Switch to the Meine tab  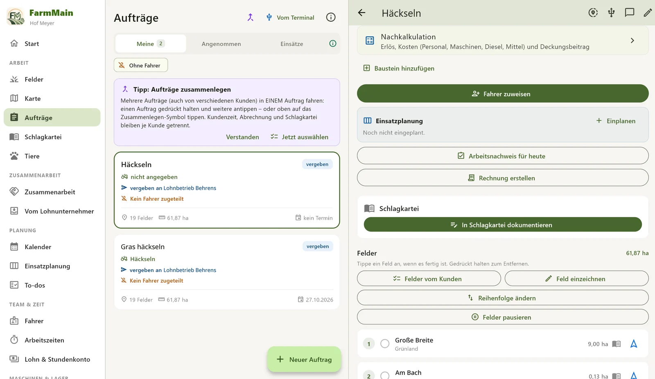[x=151, y=43]
